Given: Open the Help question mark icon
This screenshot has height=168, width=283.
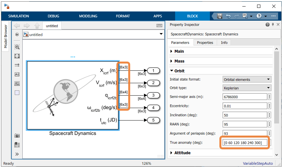Looking at the screenshot, I should (x=259, y=16).
